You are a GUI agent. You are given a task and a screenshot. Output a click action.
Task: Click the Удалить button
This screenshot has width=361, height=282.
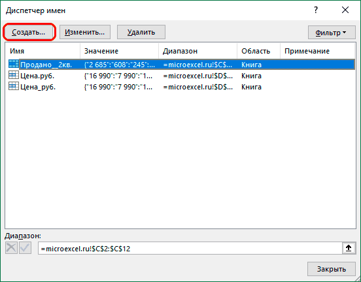pyautogui.click(x=141, y=32)
